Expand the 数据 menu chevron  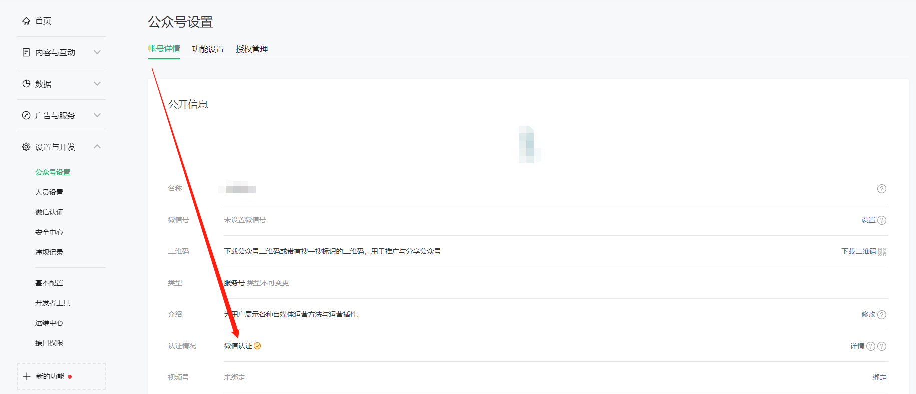coord(97,84)
